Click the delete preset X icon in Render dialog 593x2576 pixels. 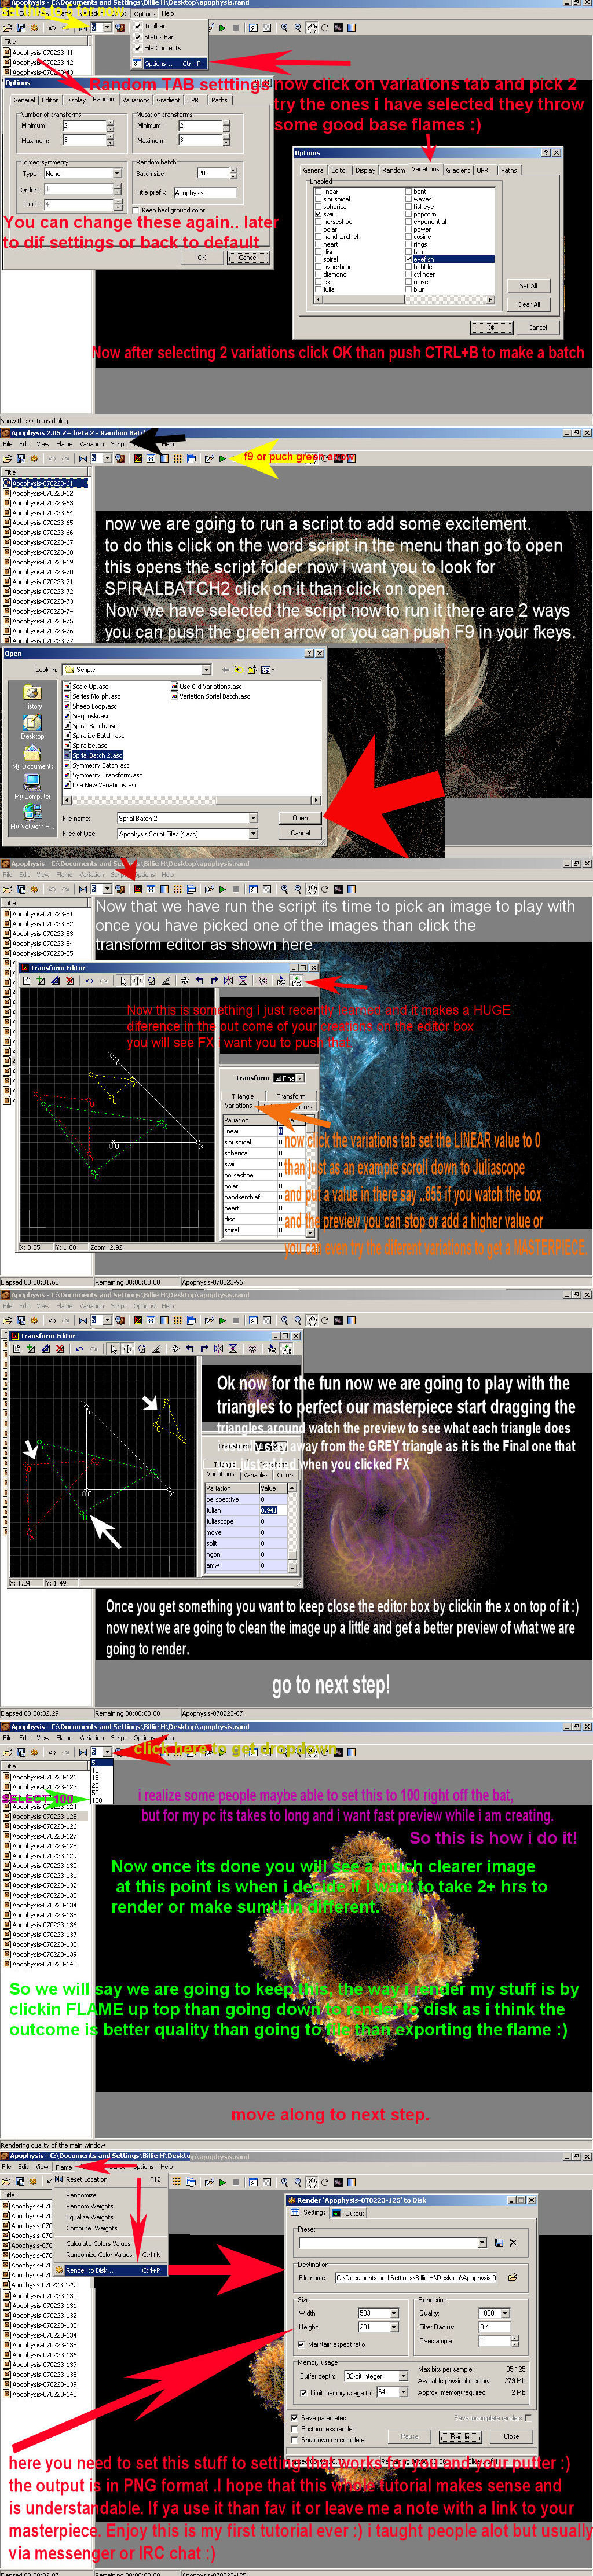coord(513,2243)
